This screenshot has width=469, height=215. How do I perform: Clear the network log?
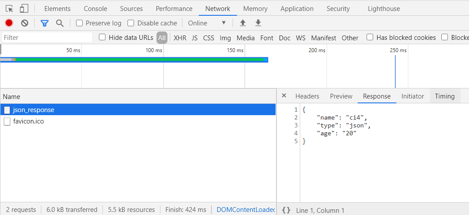tap(25, 23)
